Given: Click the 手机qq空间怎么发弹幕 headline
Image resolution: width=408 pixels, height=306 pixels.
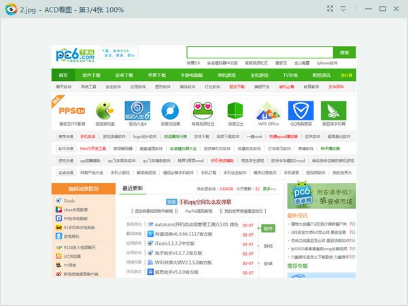Looking at the screenshot, I should (205, 202).
